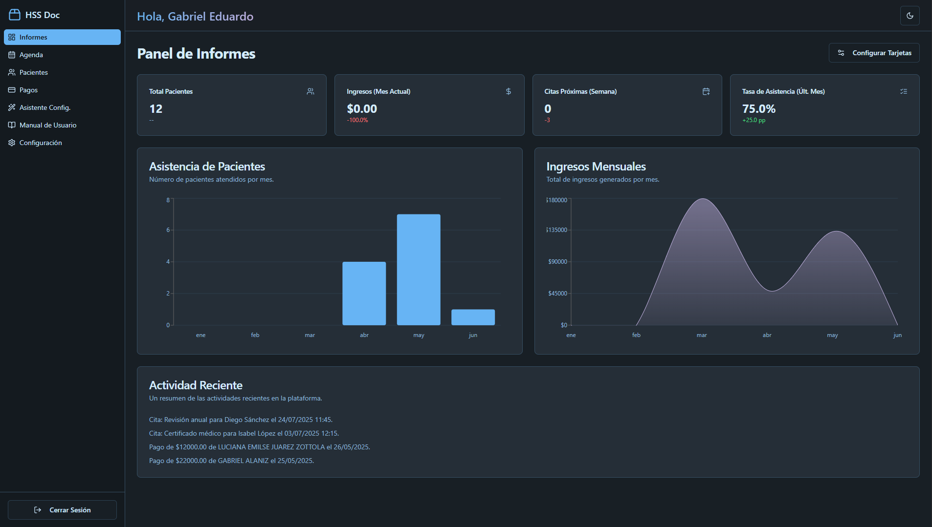Click the patients icon in Total Pacientes card

311,91
